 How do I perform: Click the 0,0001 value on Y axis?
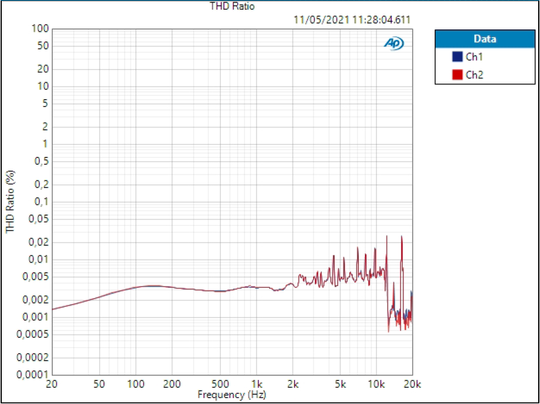point(32,375)
